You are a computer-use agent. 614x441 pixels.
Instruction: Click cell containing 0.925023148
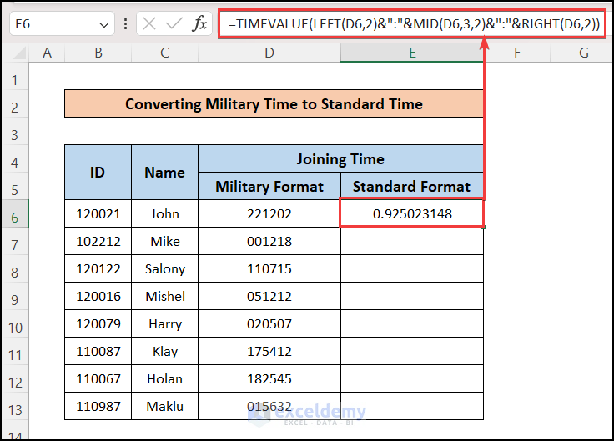pyautogui.click(x=412, y=213)
